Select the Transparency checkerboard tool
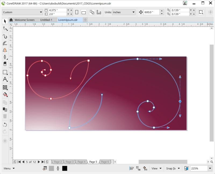The image size is (215, 174). [5, 87]
